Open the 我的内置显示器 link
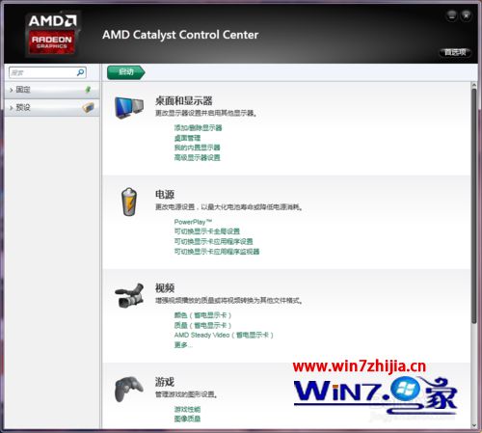482x433 pixels. [x=197, y=148]
